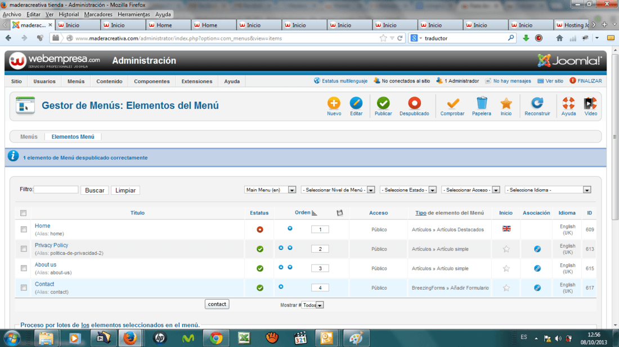Viewport: 619px width, 347px height.
Task: Click the Inicio star toolbar icon
Action: [506, 103]
